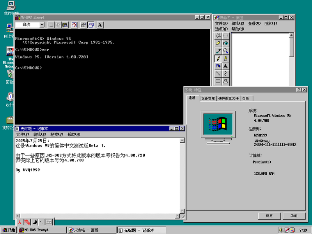Viewport: 312px width, 234px height.
Task: Click Notepad horizontal scrollbar right arrow
Action: click(x=177, y=216)
